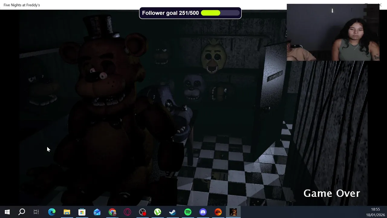This screenshot has width=387, height=218.
Task: Open the Windows Start menu
Action: [x=7, y=212]
